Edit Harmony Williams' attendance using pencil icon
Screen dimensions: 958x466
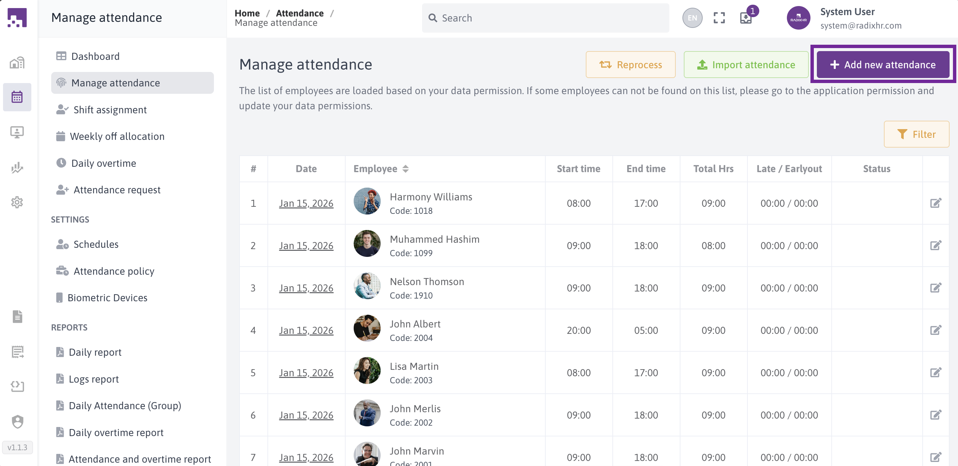tap(936, 203)
